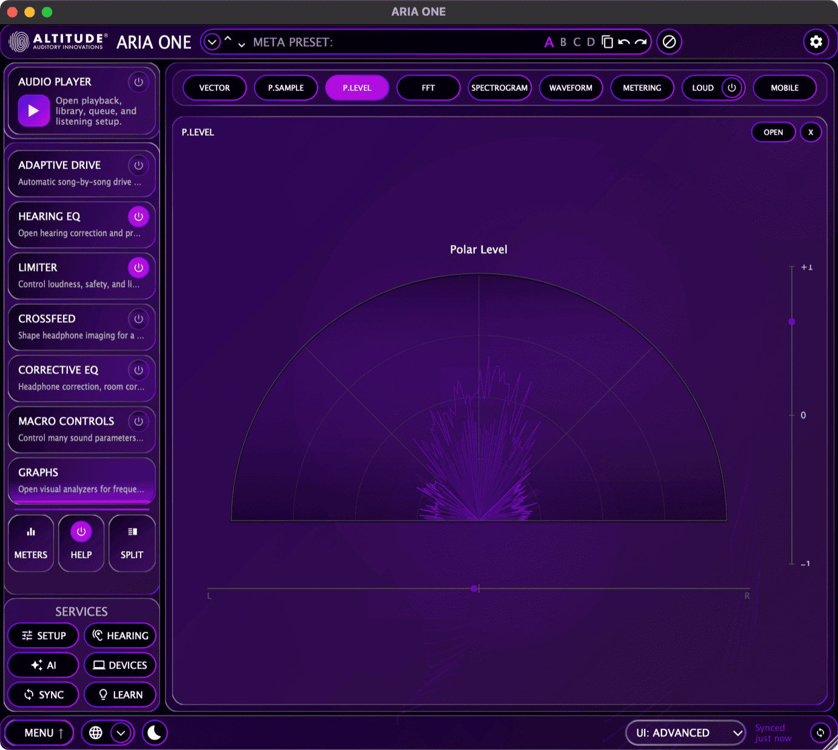Open the Limiter module card

click(x=82, y=276)
